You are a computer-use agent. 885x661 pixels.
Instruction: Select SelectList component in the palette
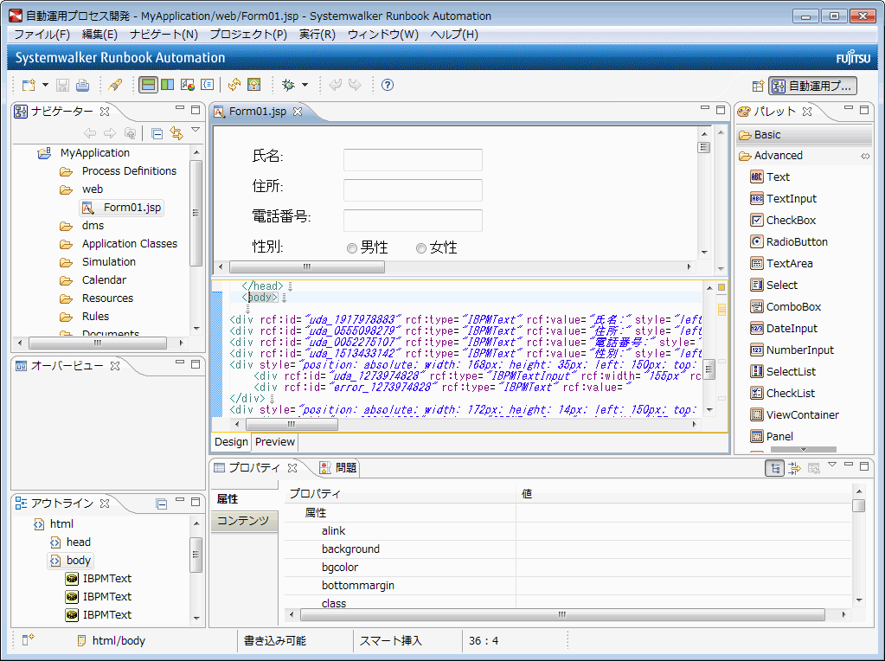[784, 371]
